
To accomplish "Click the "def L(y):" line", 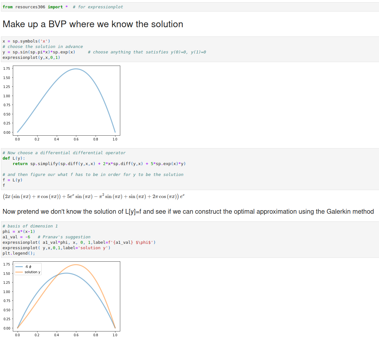I will 14,158.
